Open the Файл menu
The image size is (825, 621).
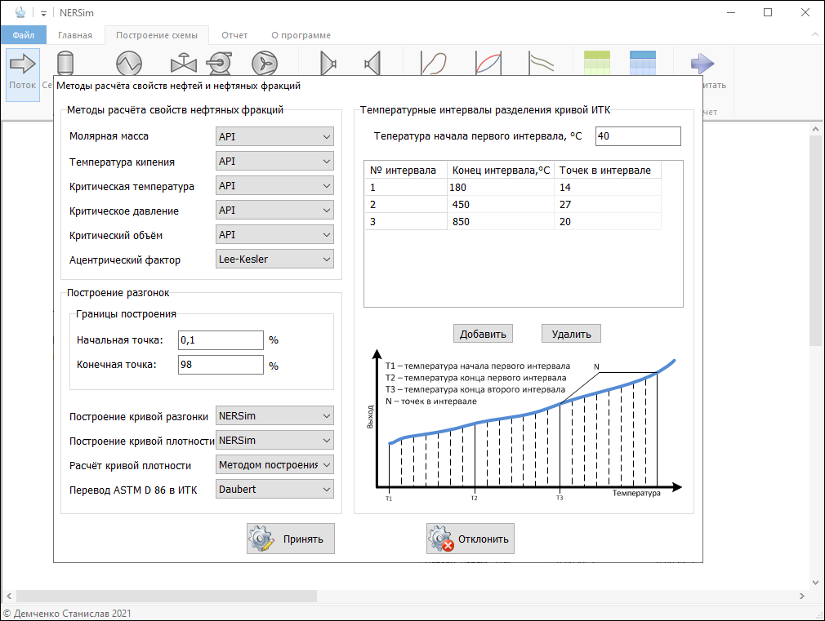click(23, 35)
